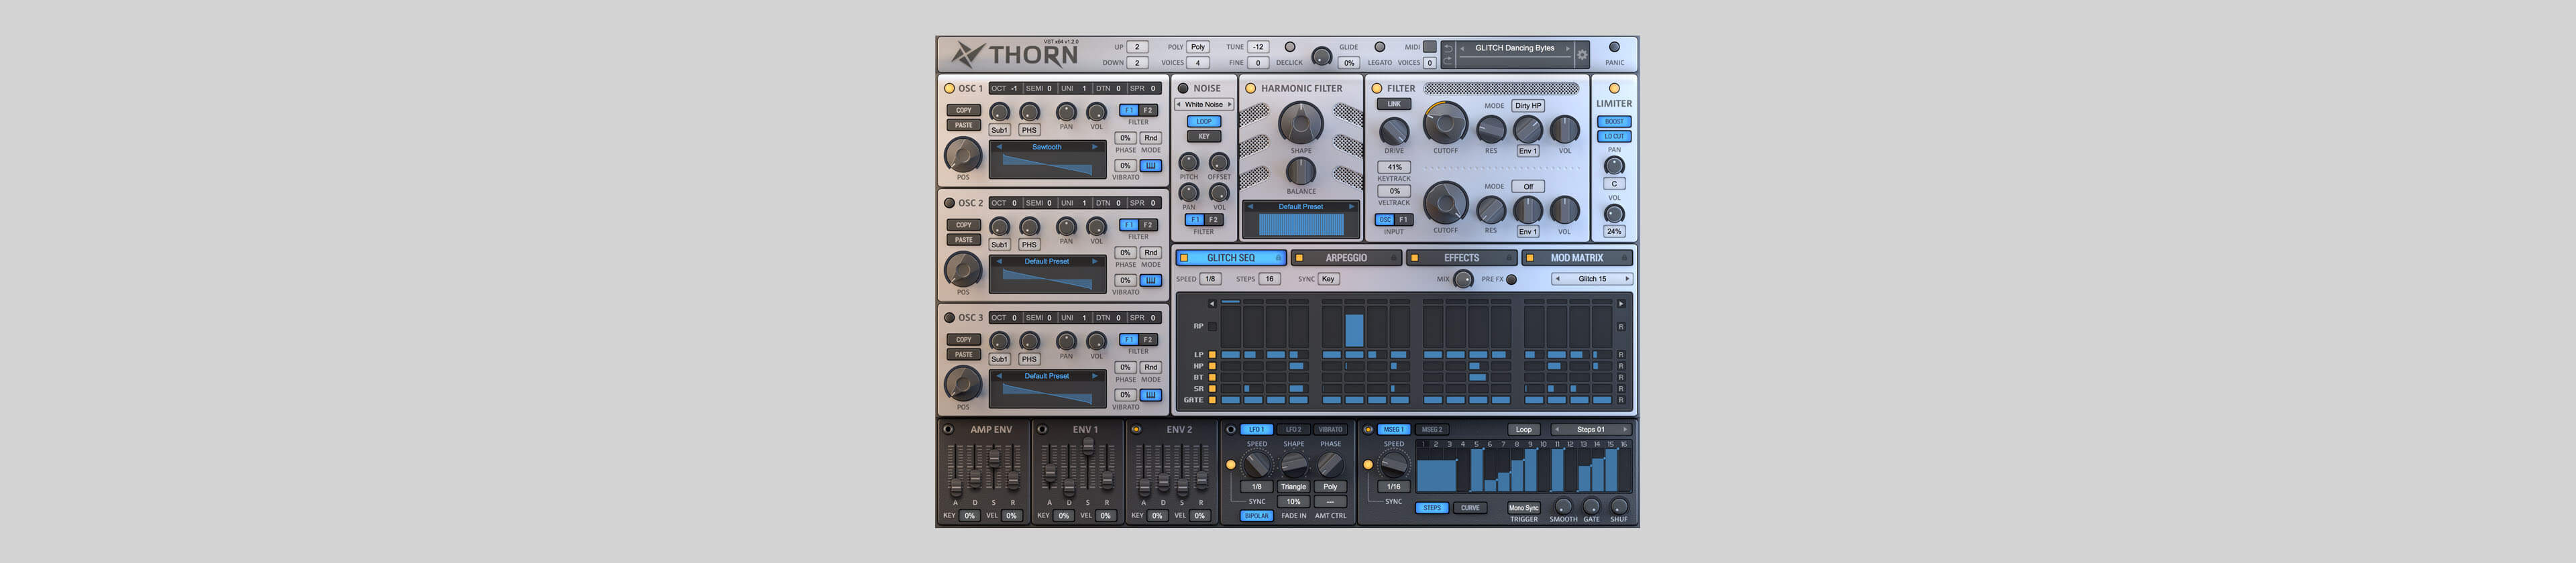
Task: Open MSEG trigger dropdown Mono Sync
Action: coord(1524,508)
